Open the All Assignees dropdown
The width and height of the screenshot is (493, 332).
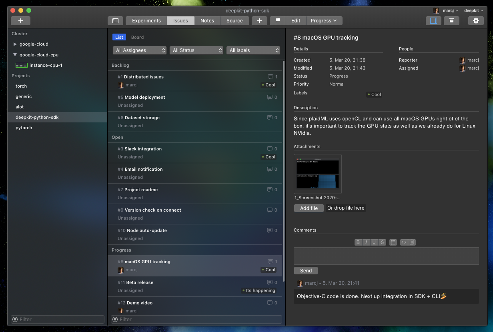[139, 50]
